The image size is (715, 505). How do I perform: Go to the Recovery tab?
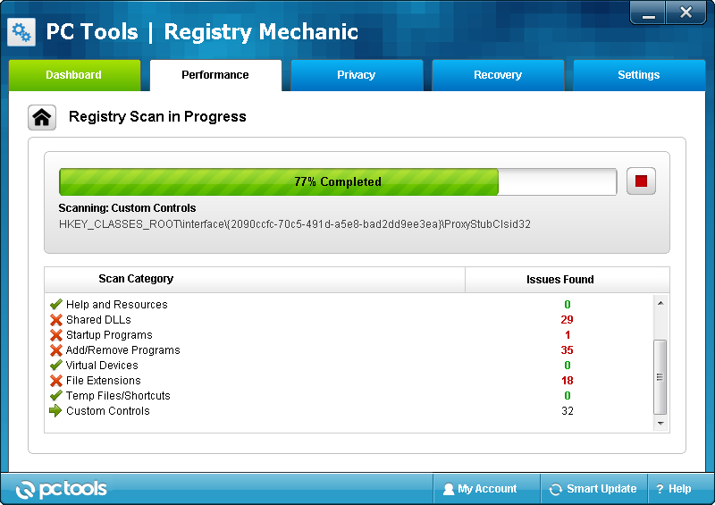[498, 75]
